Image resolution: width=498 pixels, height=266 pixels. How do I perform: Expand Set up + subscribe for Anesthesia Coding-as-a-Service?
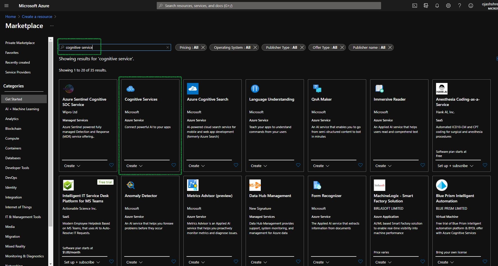[x=455, y=166]
